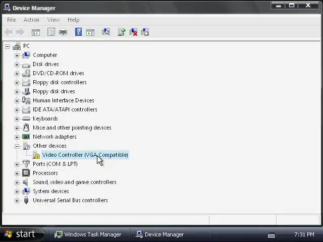Click the blue Help question-mark icon
The width and height of the screenshot is (323, 242).
click(79, 32)
